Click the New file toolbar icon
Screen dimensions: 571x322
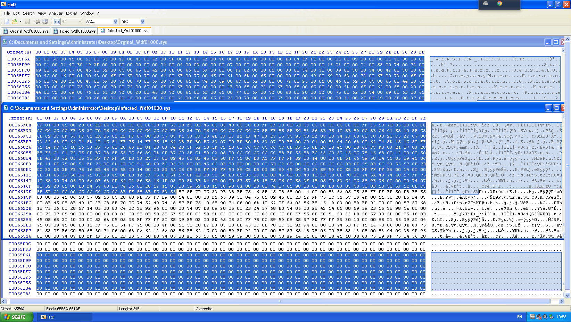[7, 22]
